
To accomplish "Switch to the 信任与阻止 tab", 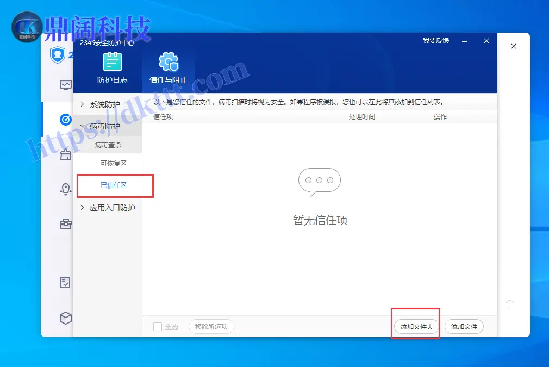I will pyautogui.click(x=168, y=69).
